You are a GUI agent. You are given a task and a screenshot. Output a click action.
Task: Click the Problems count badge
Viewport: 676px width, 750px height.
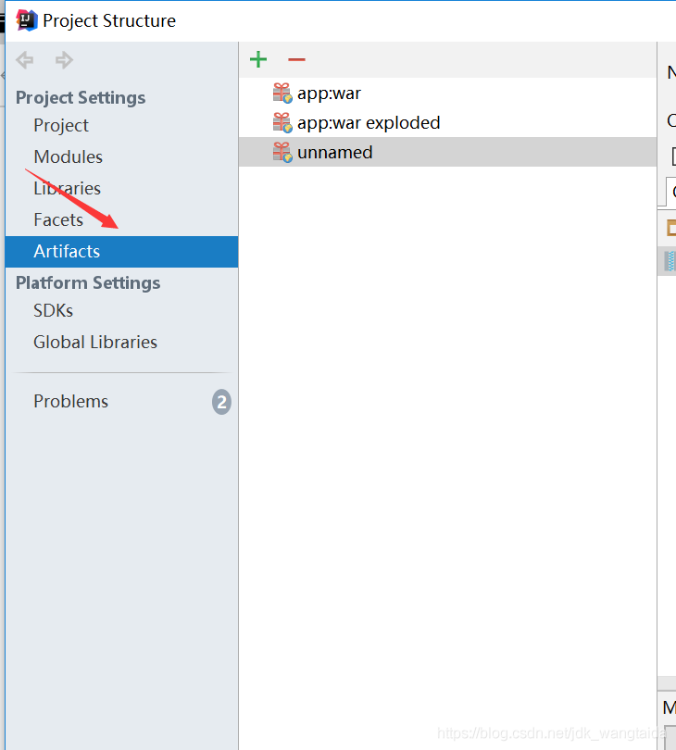pyautogui.click(x=221, y=402)
